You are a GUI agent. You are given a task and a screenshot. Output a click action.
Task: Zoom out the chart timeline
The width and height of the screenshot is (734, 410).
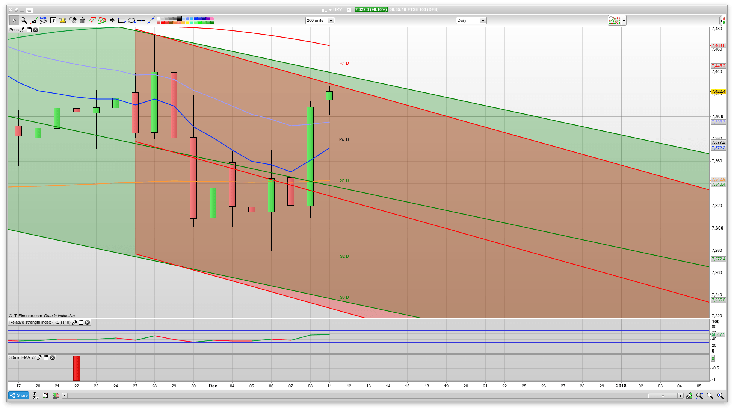[x=710, y=396]
